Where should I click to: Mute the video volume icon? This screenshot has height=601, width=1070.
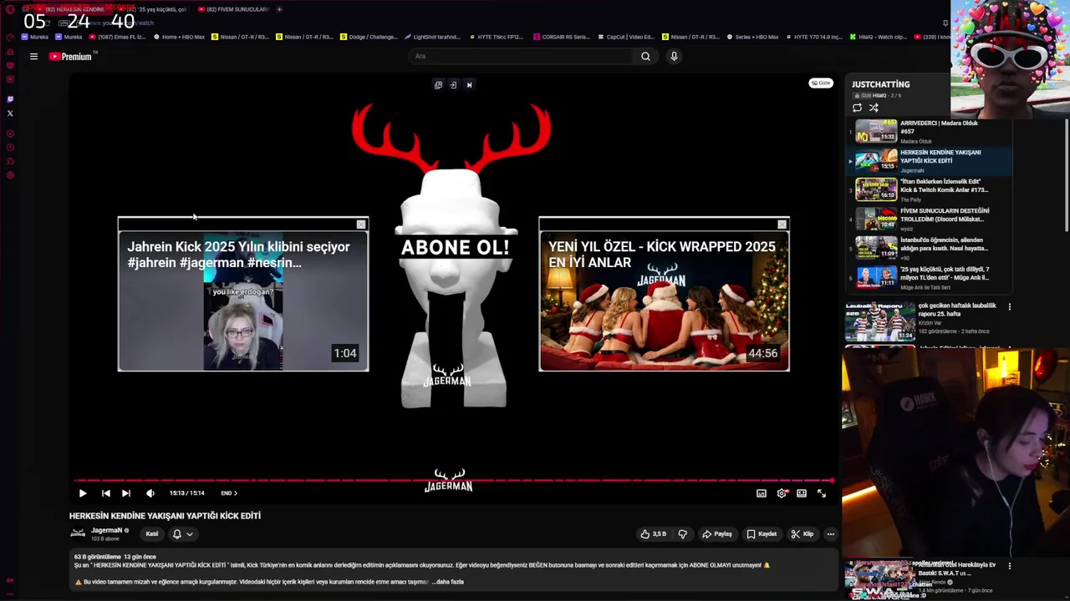pos(150,493)
